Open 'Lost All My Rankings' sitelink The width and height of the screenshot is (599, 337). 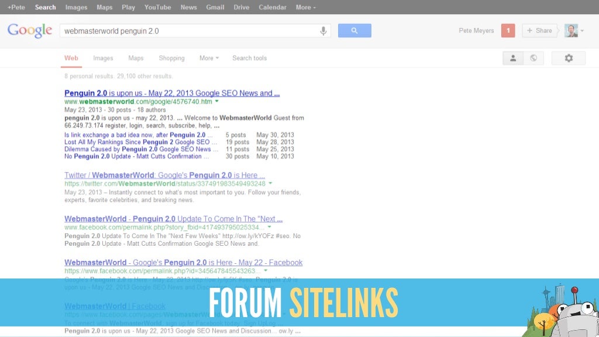click(x=140, y=142)
